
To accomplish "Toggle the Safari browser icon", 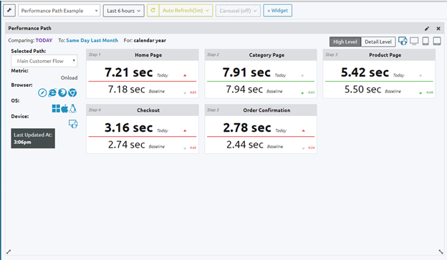I will (x=42, y=92).
